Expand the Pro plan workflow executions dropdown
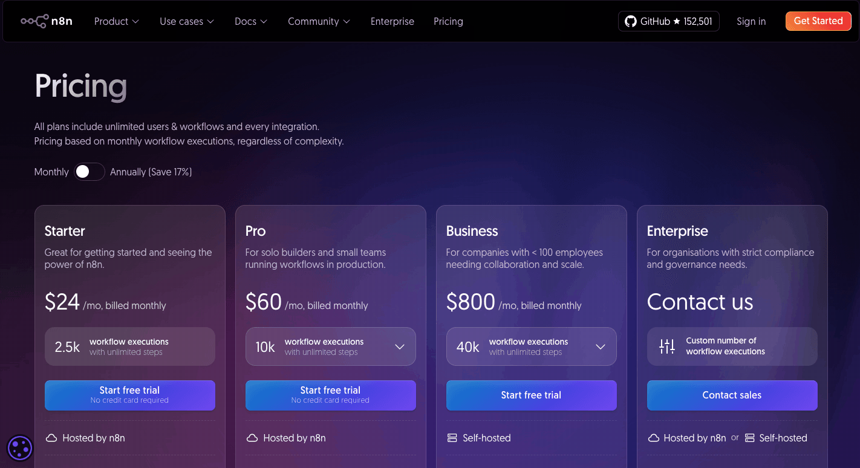860x468 pixels. [x=400, y=346]
